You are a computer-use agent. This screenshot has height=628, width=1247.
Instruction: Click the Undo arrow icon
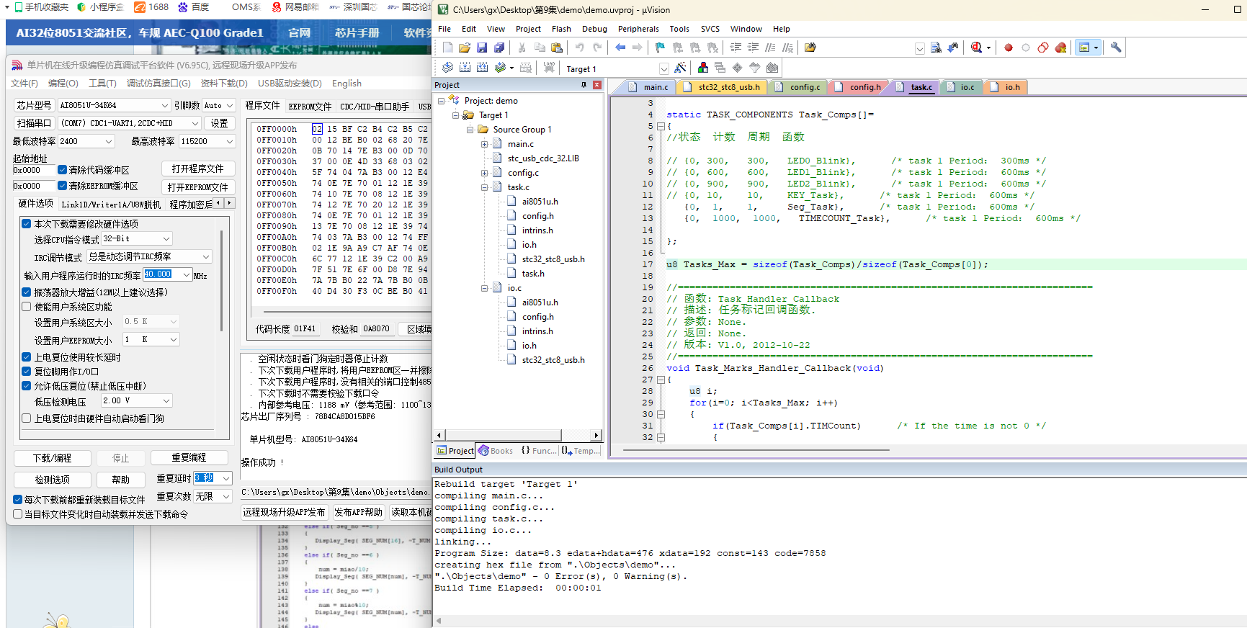(579, 48)
